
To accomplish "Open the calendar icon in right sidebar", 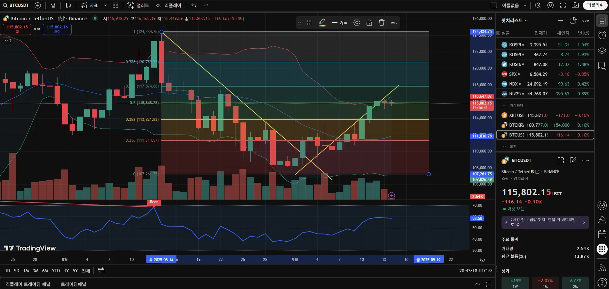I will pyautogui.click(x=602, y=234).
